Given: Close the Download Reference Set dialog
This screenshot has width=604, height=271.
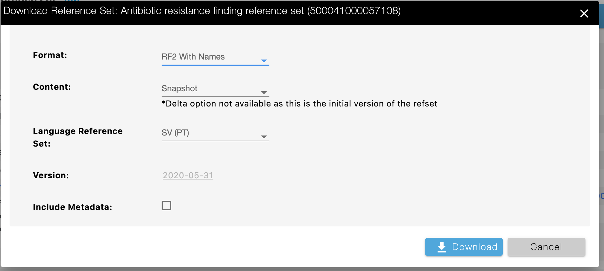Looking at the screenshot, I should coord(584,13).
